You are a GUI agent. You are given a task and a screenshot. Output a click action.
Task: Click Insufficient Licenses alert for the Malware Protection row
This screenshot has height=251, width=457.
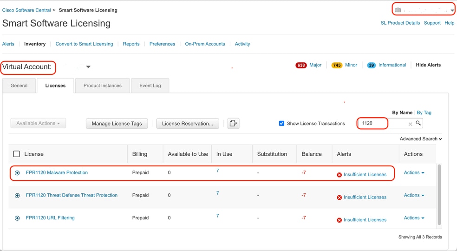365,174
